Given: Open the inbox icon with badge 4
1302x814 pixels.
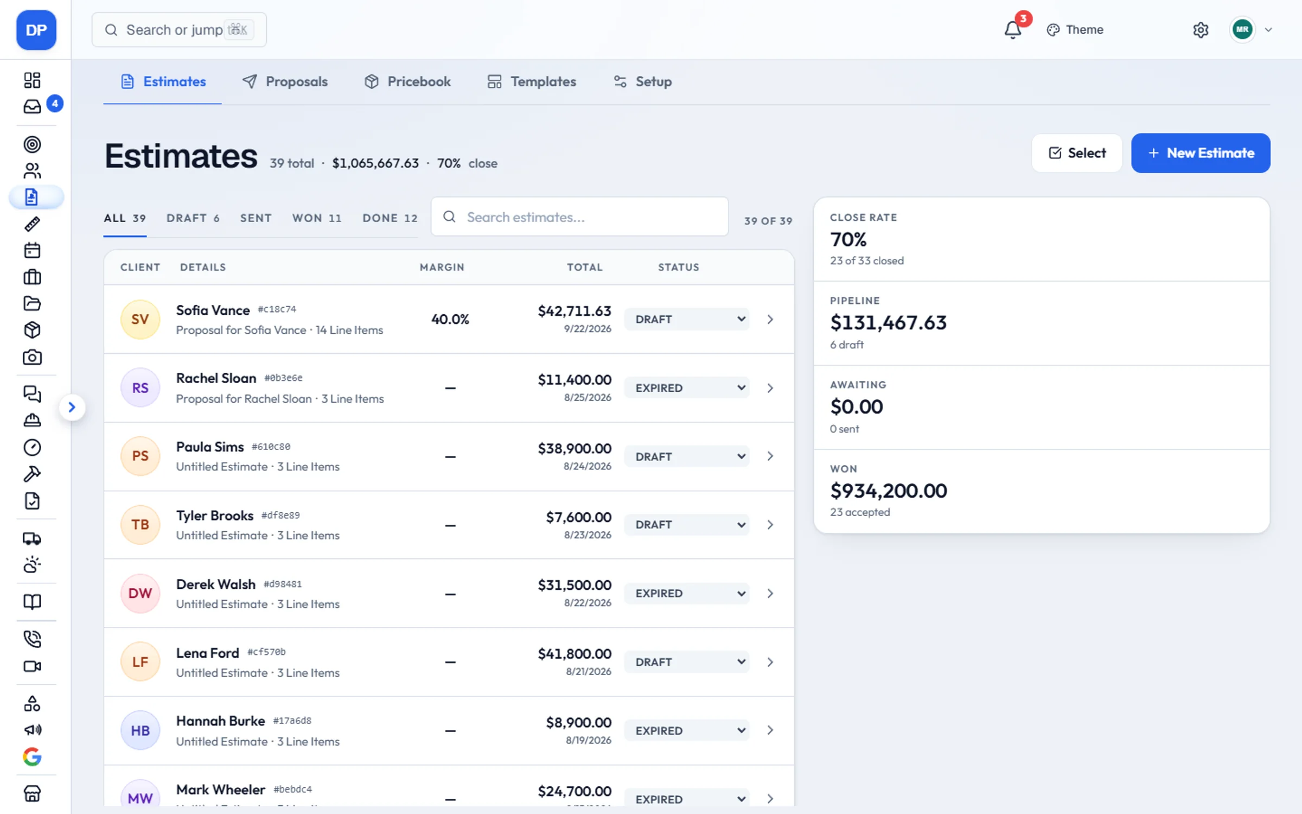Looking at the screenshot, I should [32, 107].
